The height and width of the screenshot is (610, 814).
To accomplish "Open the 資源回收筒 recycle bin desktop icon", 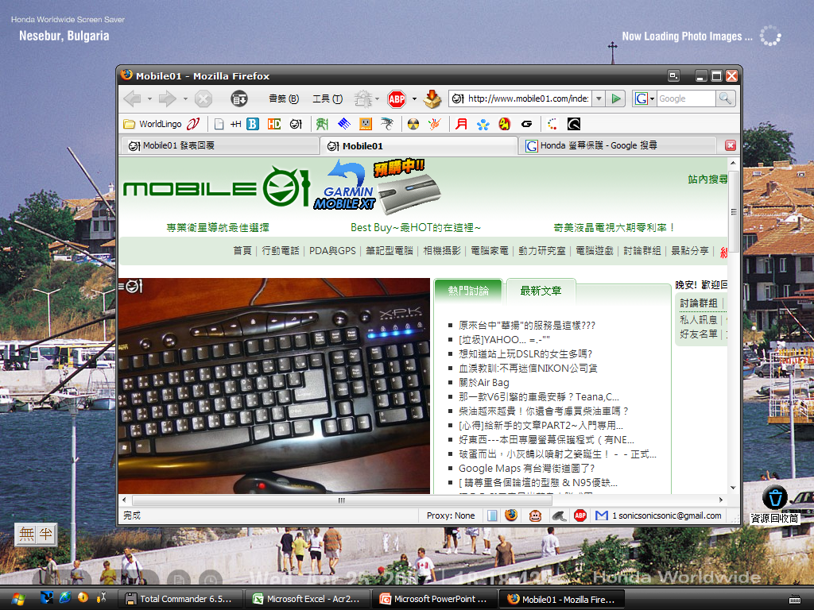I will (x=775, y=504).
